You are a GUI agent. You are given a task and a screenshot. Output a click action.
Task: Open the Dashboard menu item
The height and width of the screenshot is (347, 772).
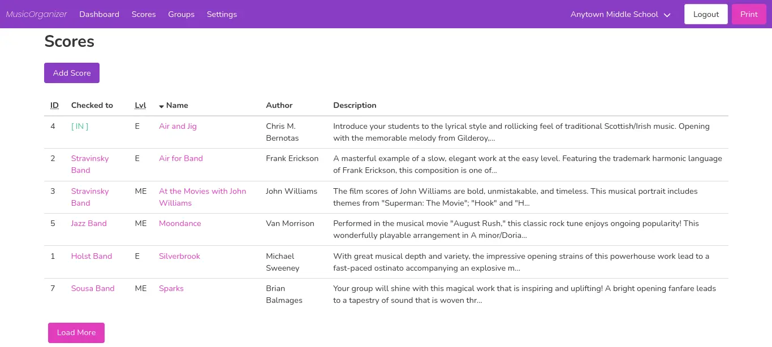click(99, 14)
